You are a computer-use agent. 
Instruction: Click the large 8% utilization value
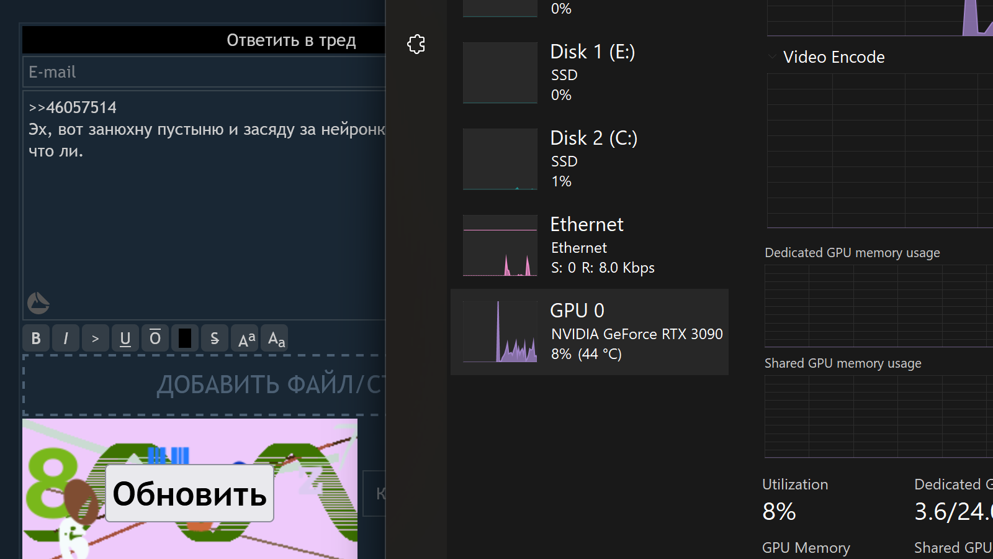point(779,512)
